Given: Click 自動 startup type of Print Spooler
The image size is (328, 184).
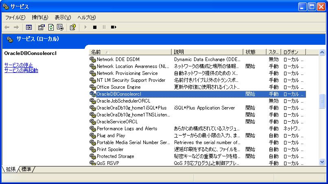Looking at the screenshot, I should (273, 149).
